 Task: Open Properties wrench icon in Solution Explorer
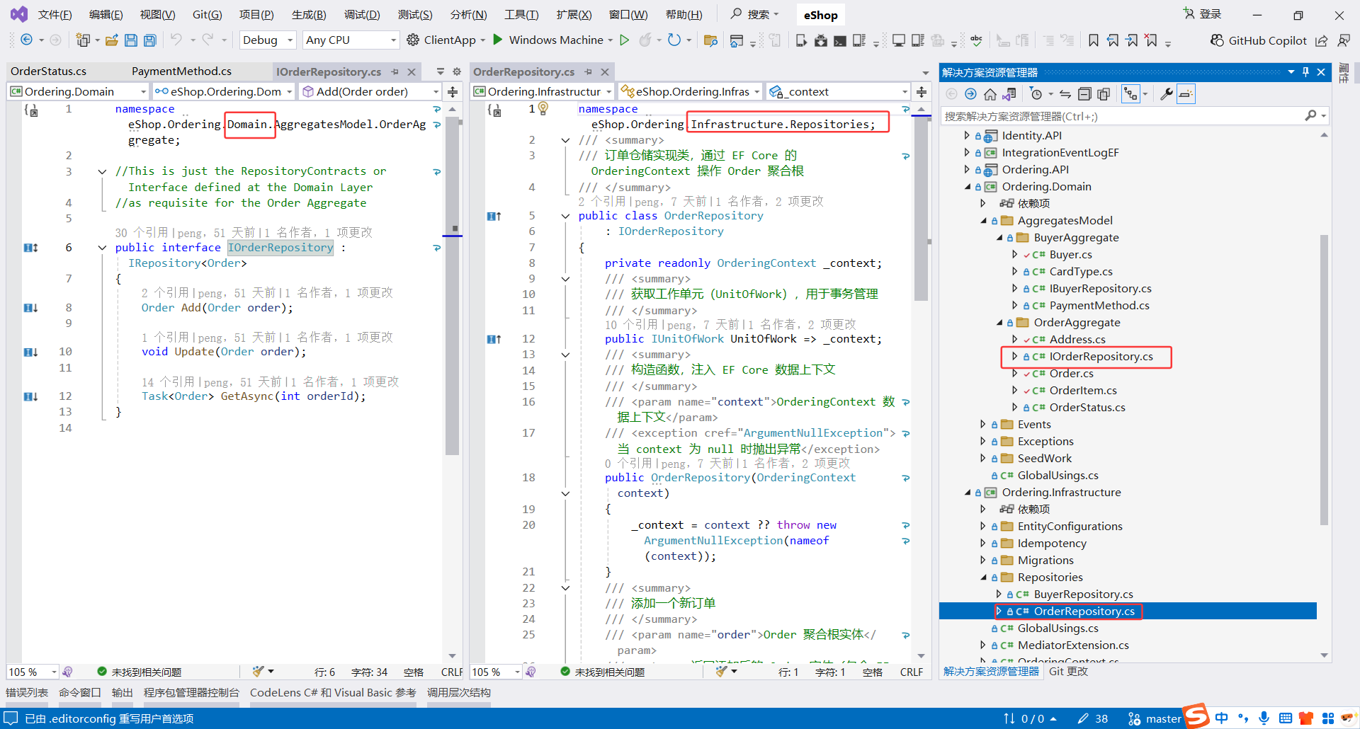pos(1166,94)
